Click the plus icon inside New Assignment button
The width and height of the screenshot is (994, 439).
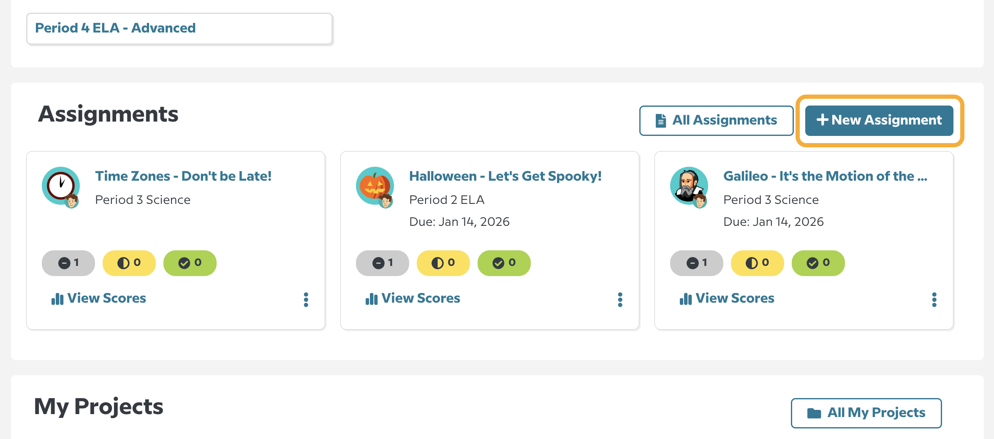[823, 120]
